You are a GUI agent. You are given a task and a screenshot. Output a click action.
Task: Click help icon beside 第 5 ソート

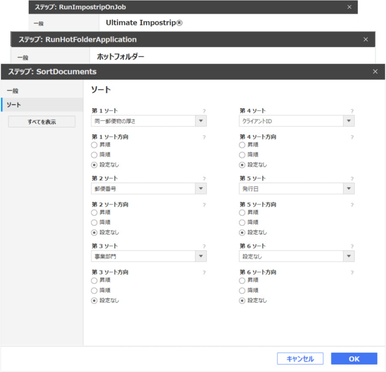[352, 179]
